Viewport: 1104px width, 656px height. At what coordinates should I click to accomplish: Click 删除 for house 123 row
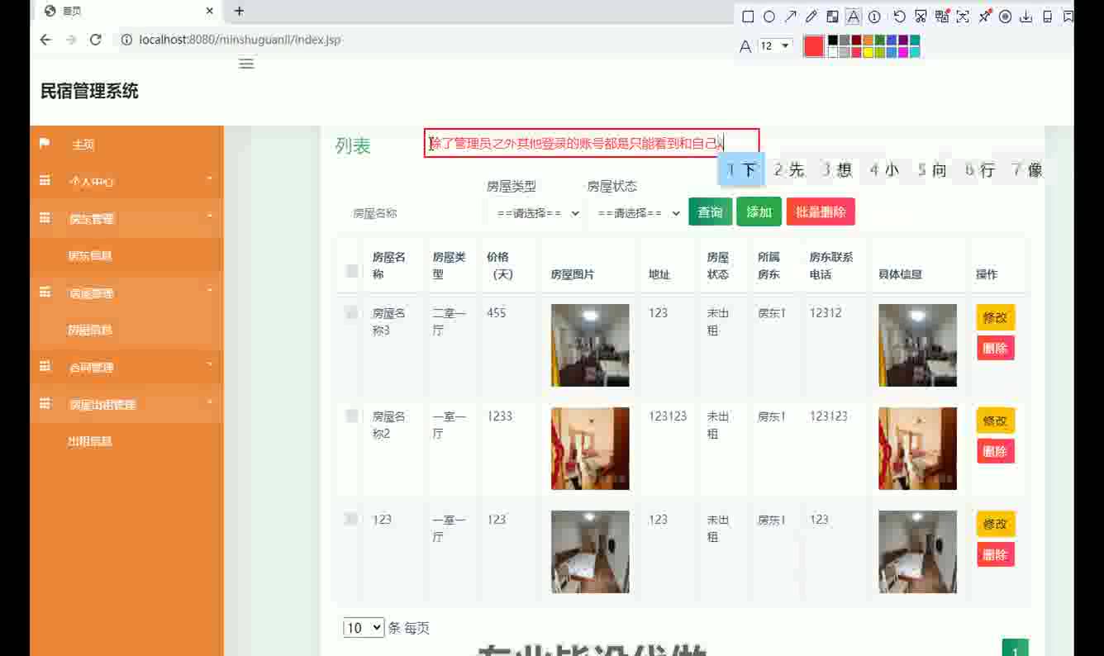click(x=995, y=554)
